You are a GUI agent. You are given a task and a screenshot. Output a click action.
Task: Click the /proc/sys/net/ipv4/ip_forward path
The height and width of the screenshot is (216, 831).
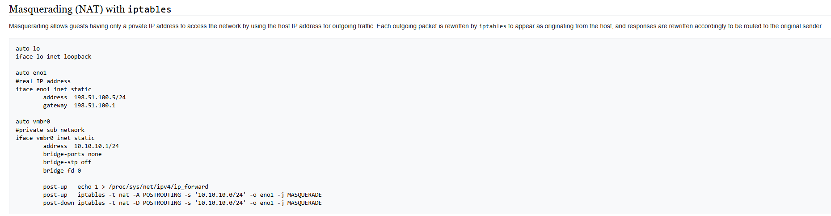coord(158,187)
